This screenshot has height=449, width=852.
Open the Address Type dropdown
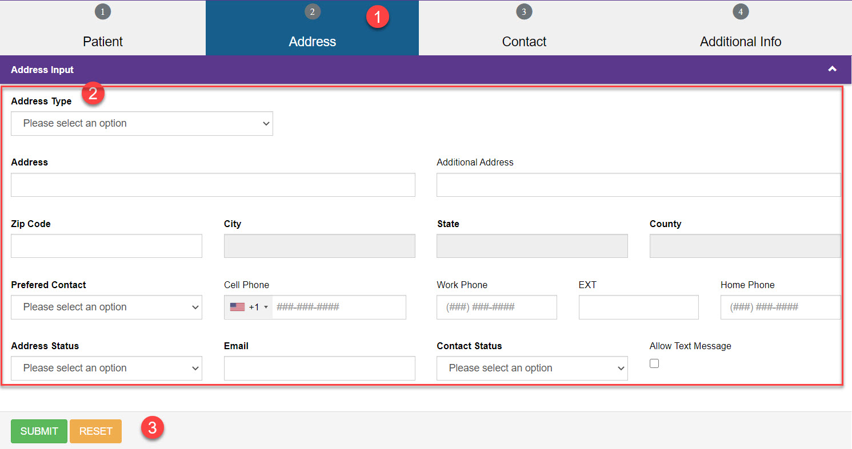(142, 123)
